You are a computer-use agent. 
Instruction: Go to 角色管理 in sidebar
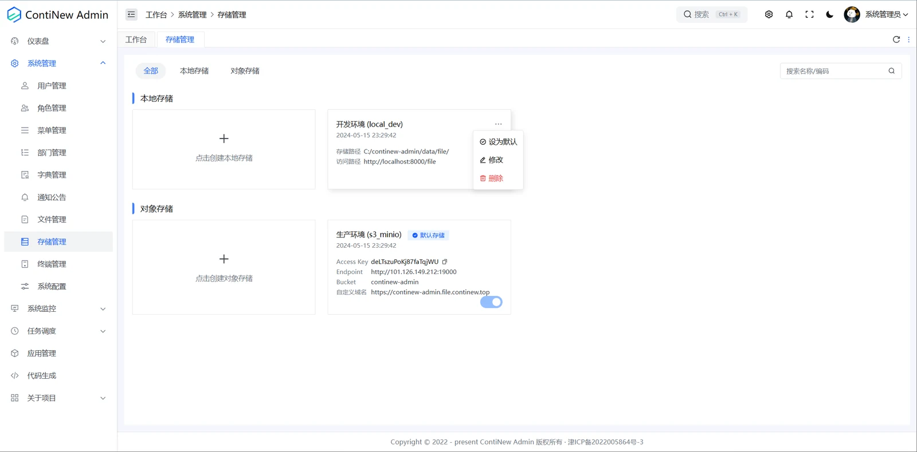58,108
